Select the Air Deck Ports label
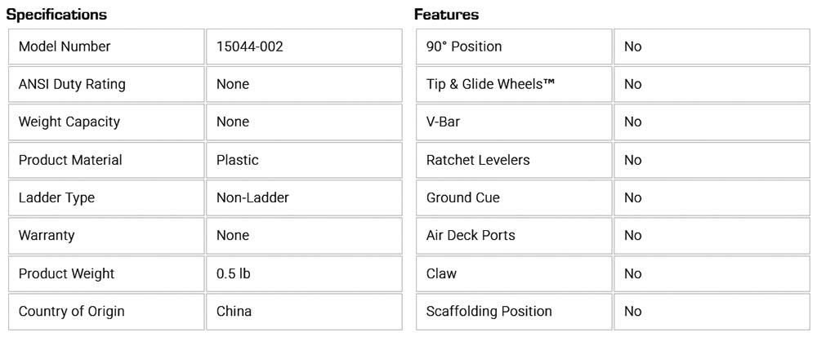Image resolution: width=817 pixels, height=337 pixels. coord(471,235)
